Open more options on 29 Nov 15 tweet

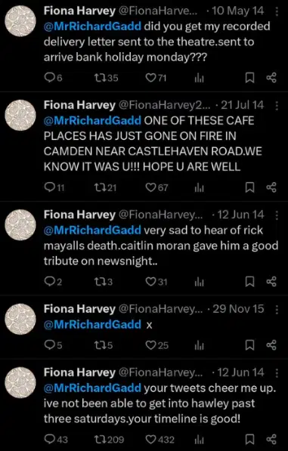[x=277, y=309]
